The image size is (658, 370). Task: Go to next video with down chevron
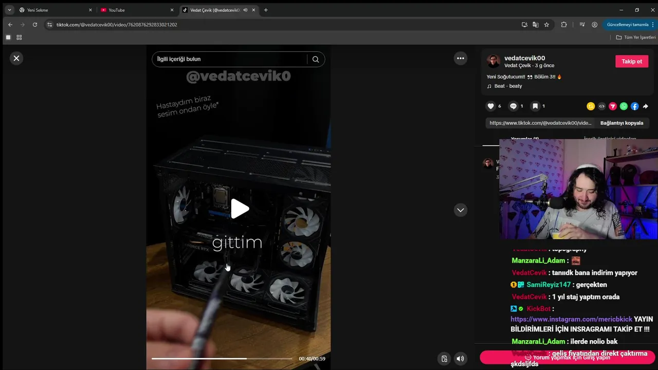[x=461, y=210]
